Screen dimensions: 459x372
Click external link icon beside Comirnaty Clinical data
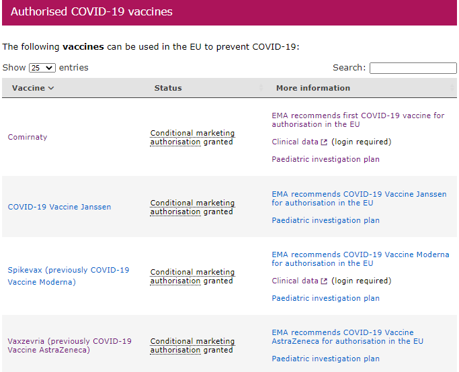[x=324, y=142]
